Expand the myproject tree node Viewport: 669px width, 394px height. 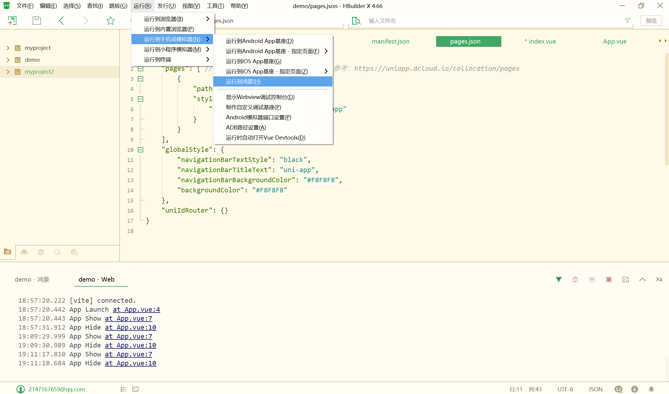8,48
